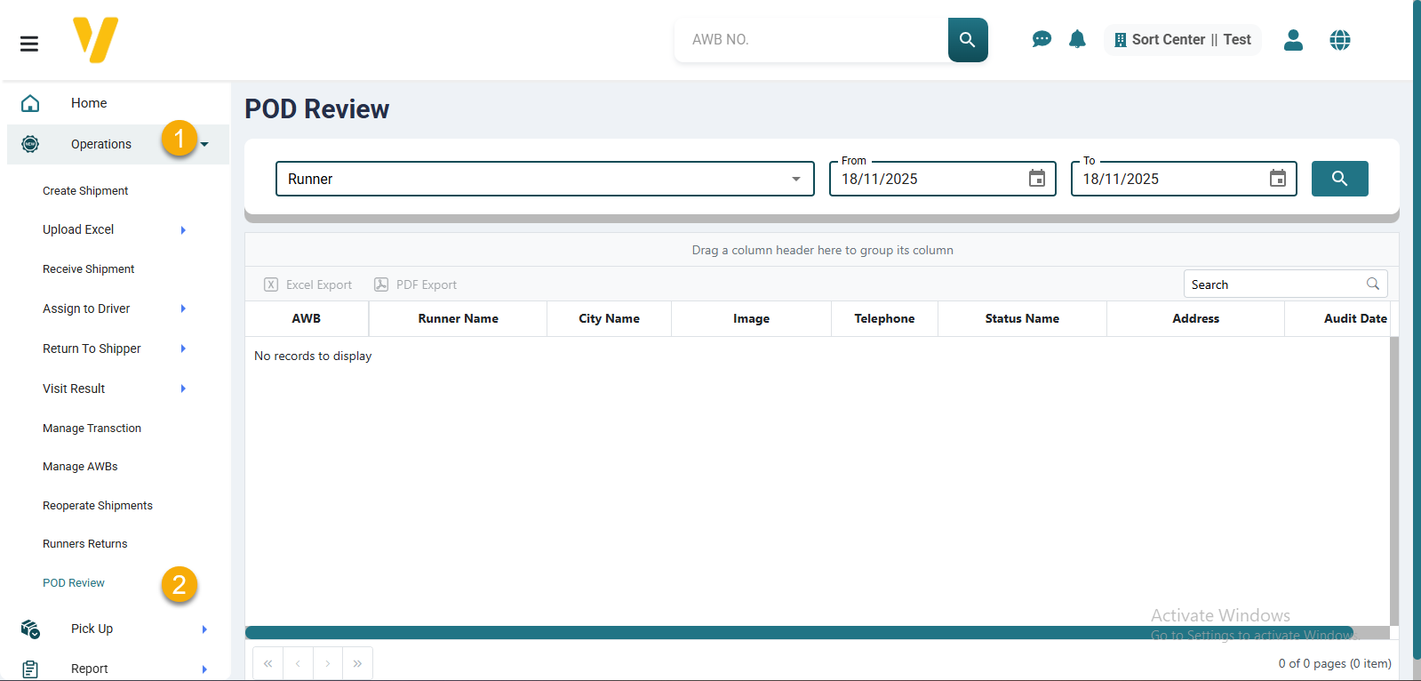Open Manage Transction
Viewport: 1421px width, 681px height.
[x=92, y=429]
